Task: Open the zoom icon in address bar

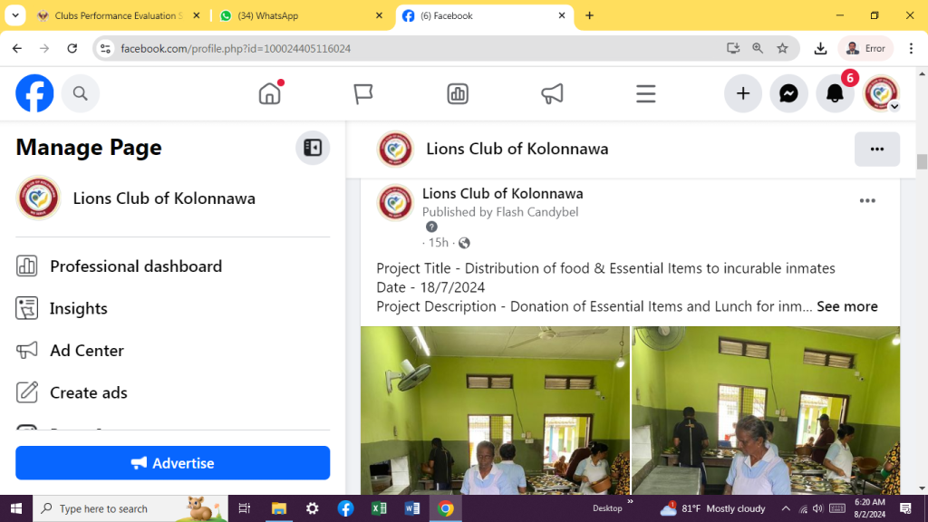Action: (x=758, y=49)
